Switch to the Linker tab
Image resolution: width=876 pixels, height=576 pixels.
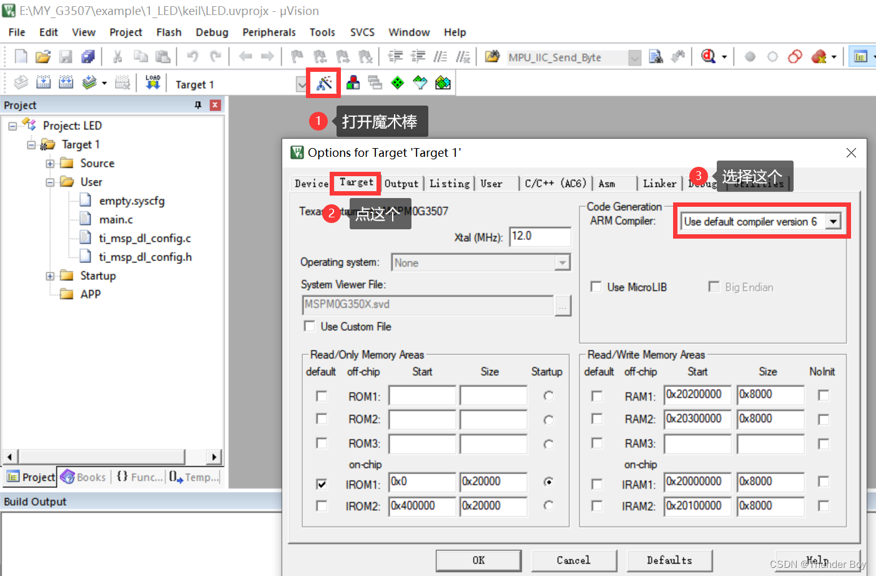coord(660,183)
